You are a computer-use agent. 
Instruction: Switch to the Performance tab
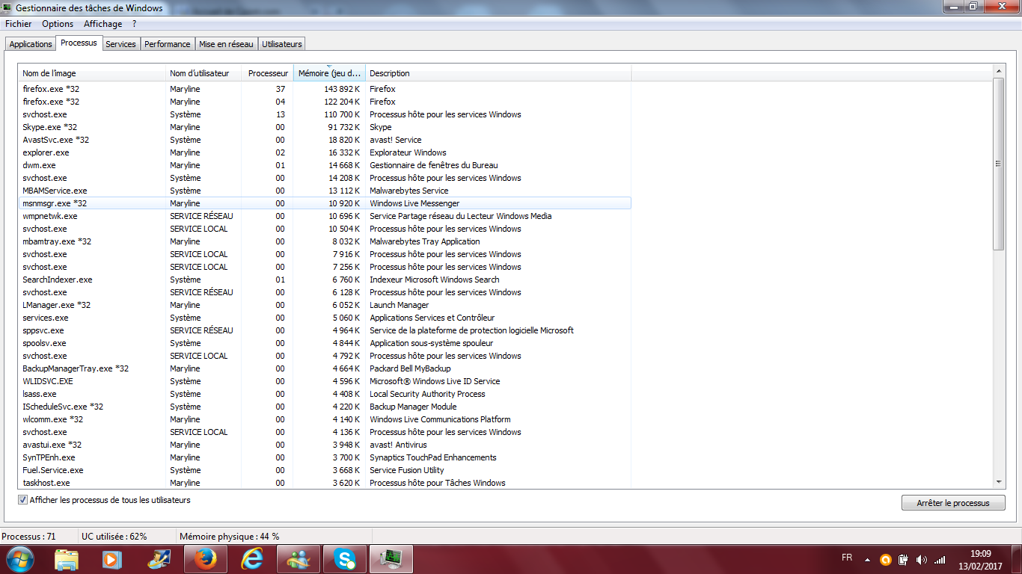coord(168,44)
